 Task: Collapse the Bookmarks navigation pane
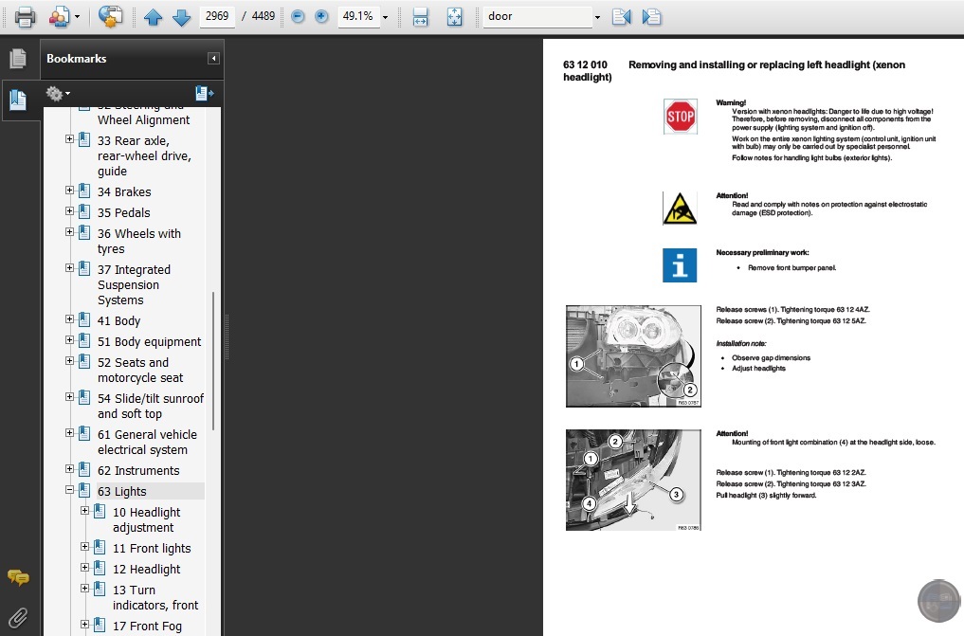pyautogui.click(x=213, y=59)
